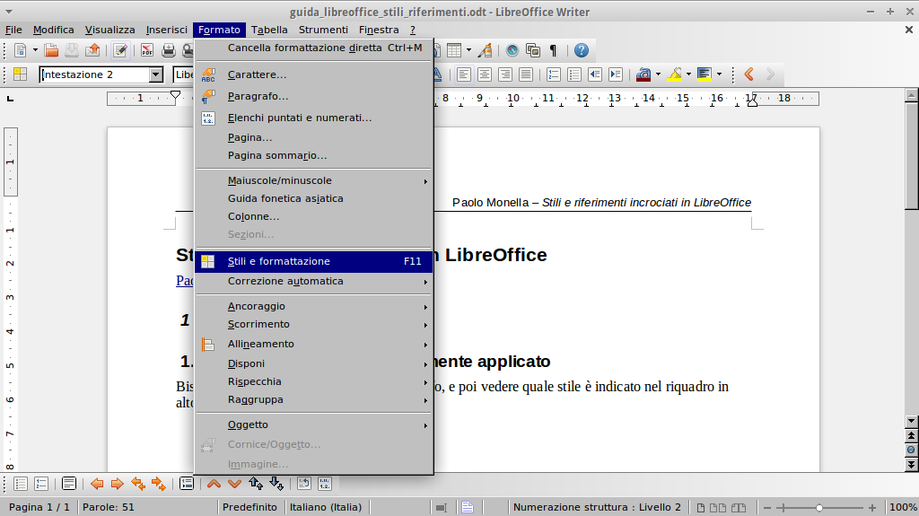Apply the font color swatch
The height and width of the screenshot is (516, 919).
pos(643,74)
